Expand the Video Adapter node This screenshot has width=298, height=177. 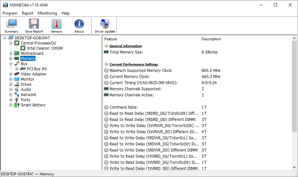(11, 74)
